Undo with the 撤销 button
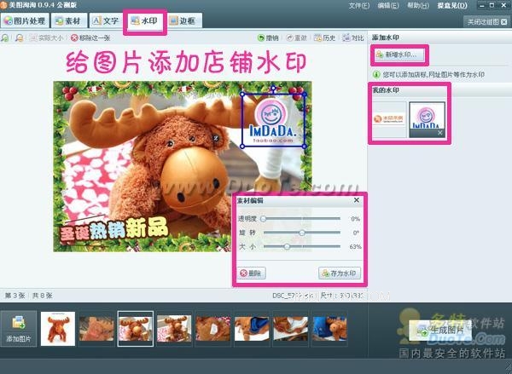 (268, 37)
